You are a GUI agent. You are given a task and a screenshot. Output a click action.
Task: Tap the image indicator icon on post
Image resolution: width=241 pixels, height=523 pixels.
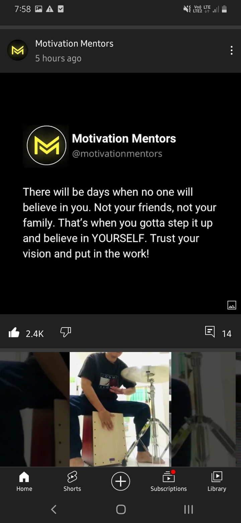pyautogui.click(x=232, y=305)
